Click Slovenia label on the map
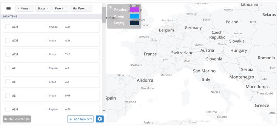279x127 pixels. 214,59
